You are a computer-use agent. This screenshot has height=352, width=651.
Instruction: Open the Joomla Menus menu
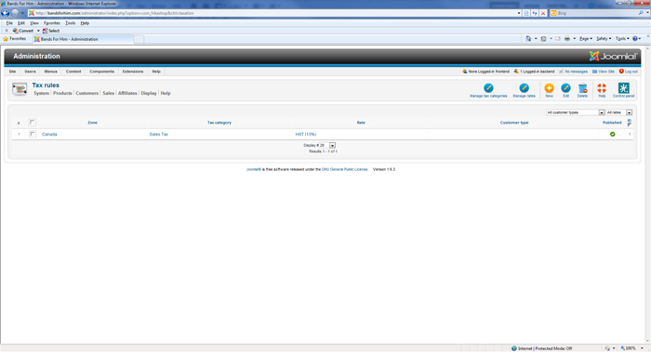(50, 72)
